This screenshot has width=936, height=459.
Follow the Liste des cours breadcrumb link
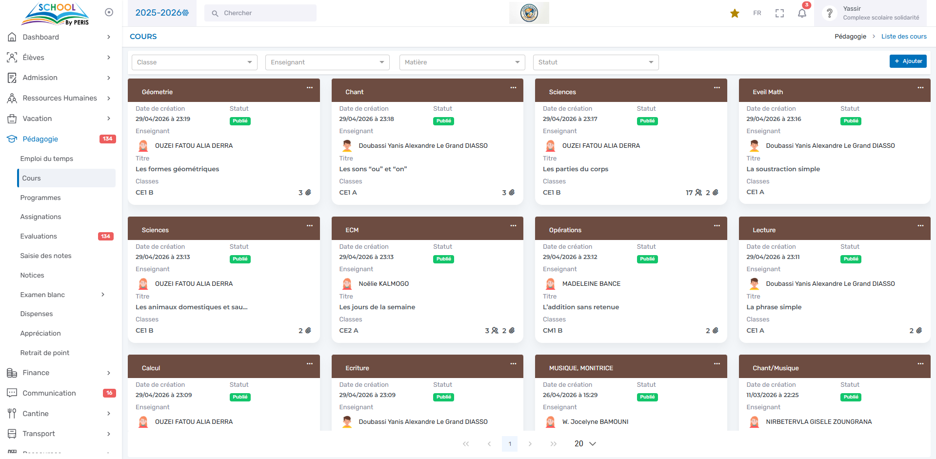click(903, 37)
